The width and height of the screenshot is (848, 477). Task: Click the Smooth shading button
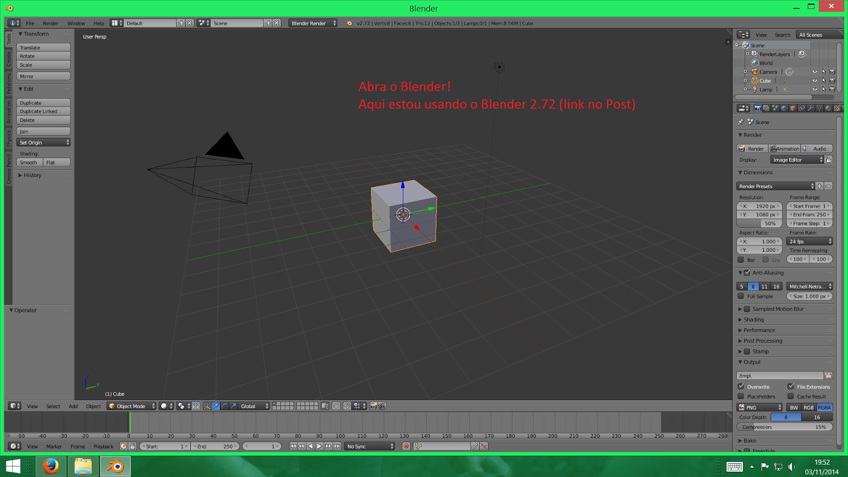click(x=30, y=162)
